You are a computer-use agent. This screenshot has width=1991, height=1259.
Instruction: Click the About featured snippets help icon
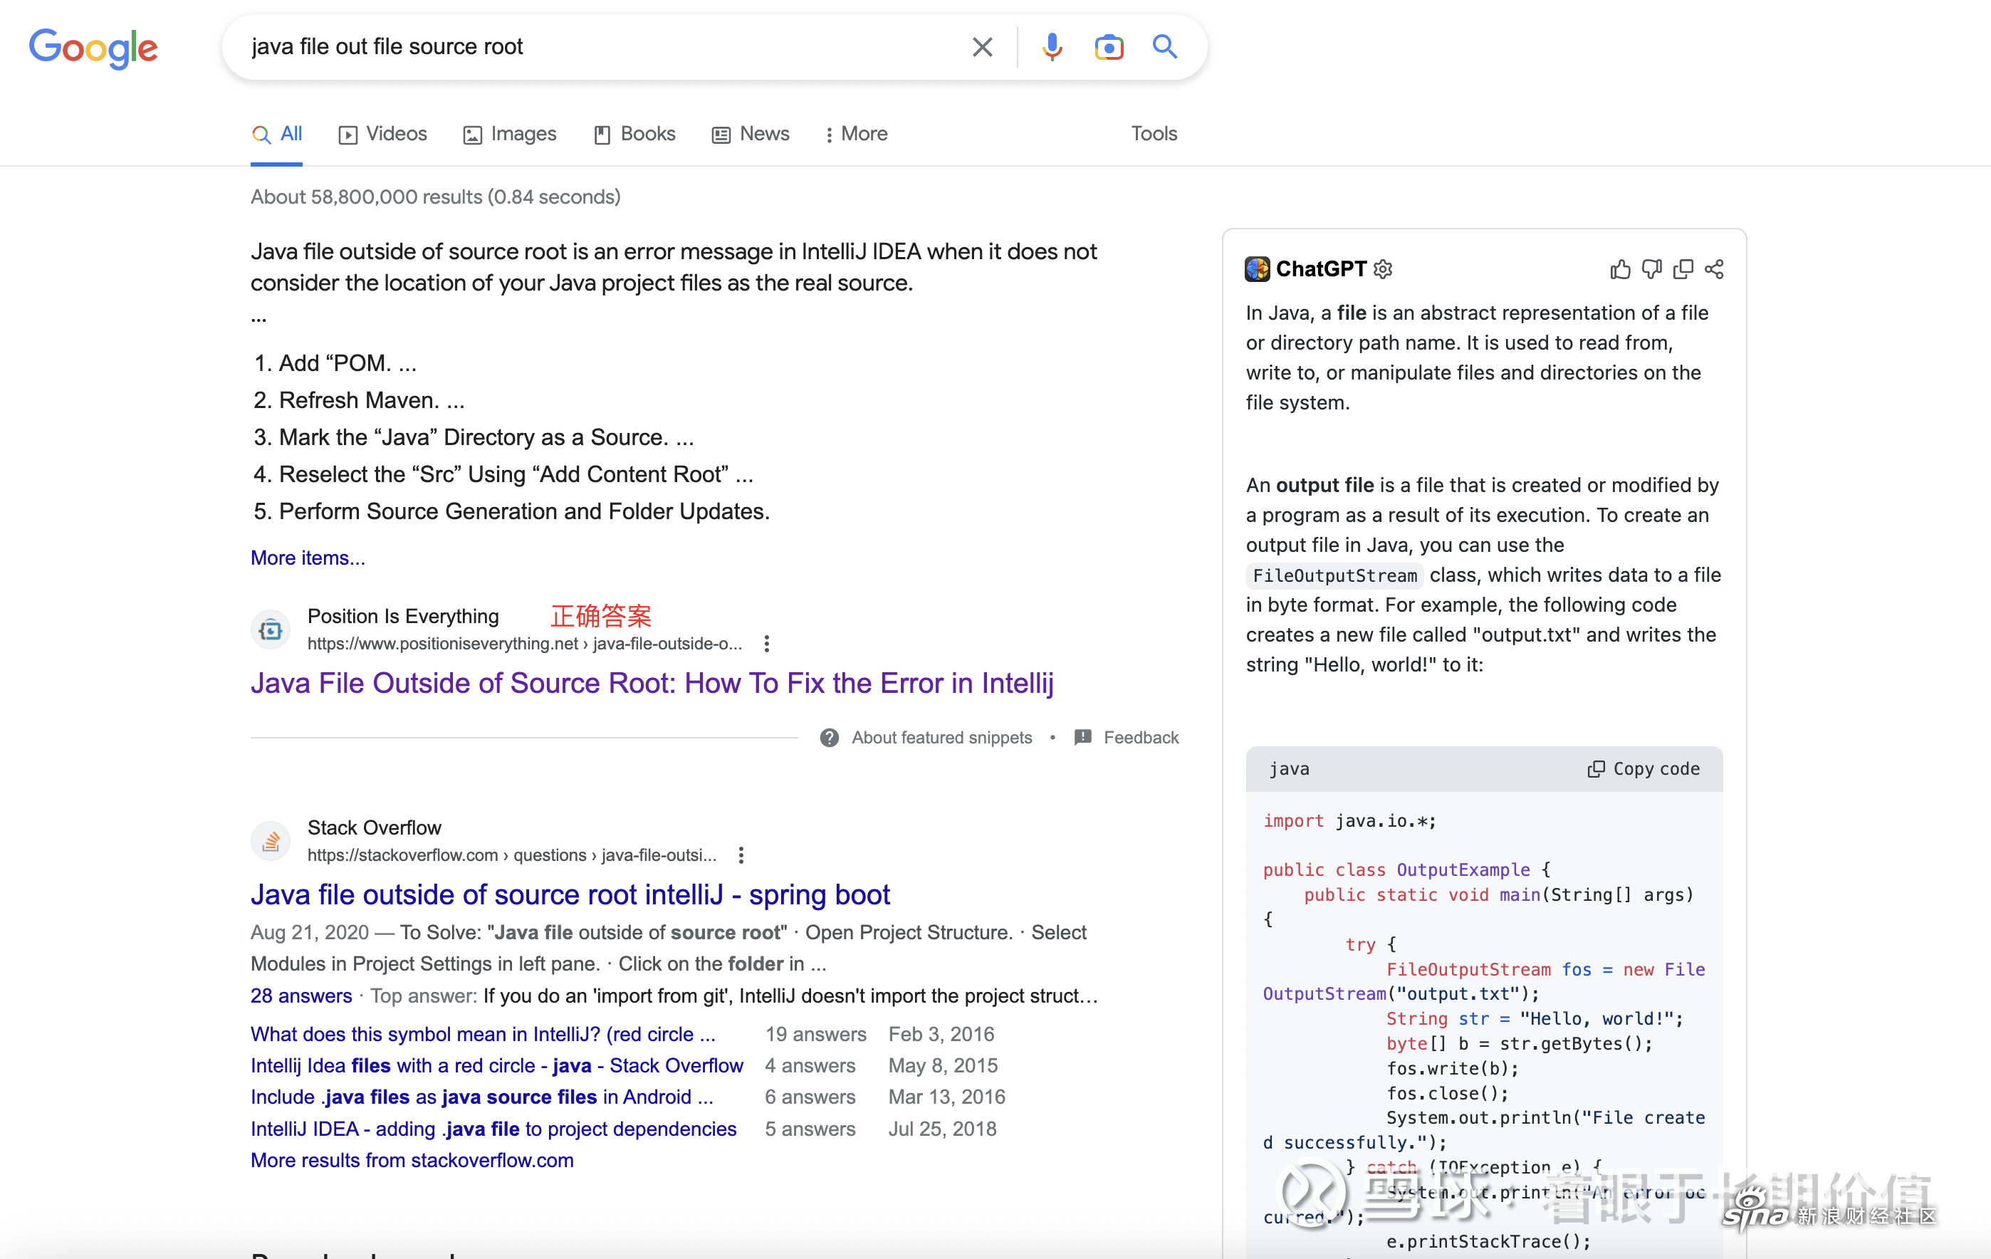point(830,737)
